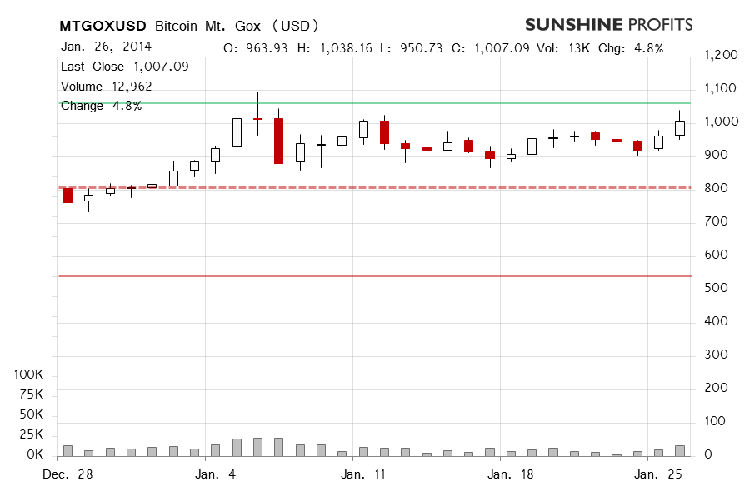Image resolution: width=750 pixels, height=496 pixels.
Task: Click the 300 price axis label
Action: click(x=716, y=355)
